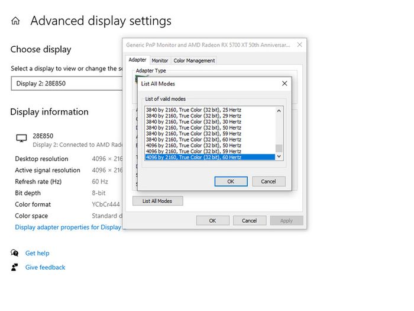Screen dimensions: 414x311
Task: Click the greyed Apply button
Action: (286, 220)
